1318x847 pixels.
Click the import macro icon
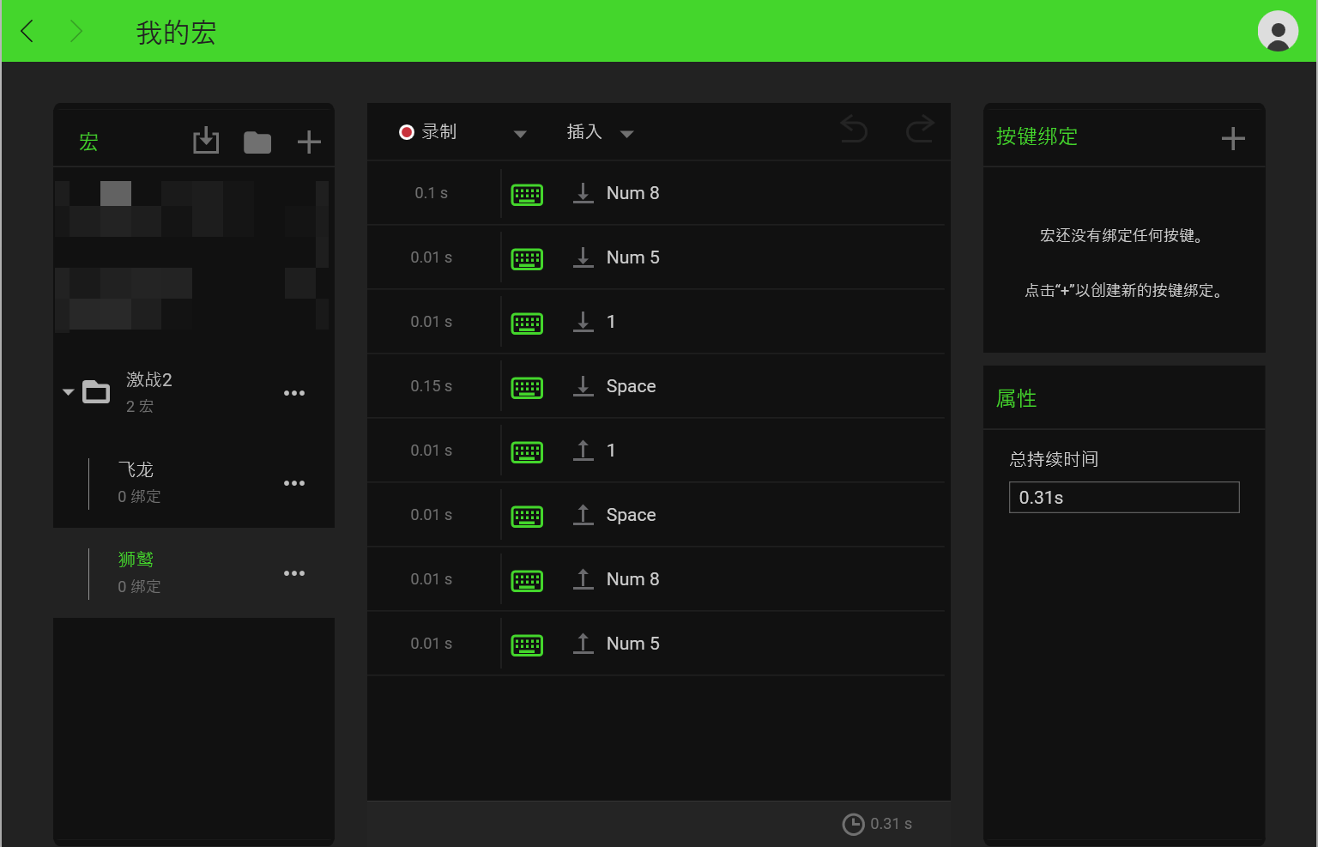pos(206,142)
